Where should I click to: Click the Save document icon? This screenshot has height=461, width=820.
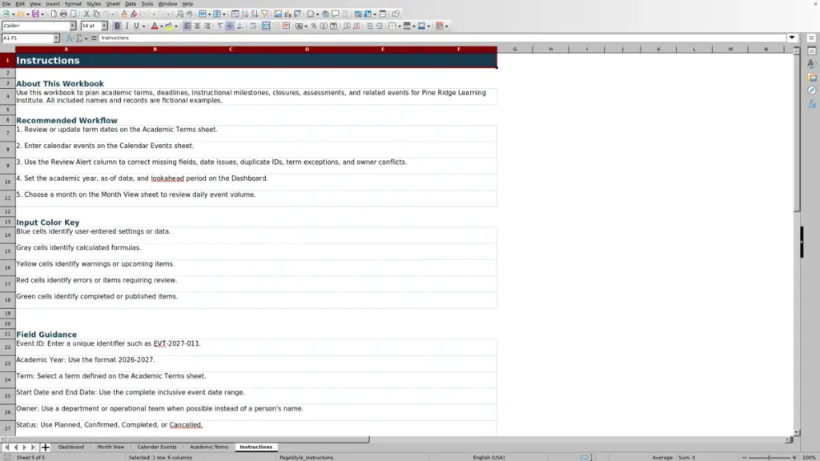[34, 14]
